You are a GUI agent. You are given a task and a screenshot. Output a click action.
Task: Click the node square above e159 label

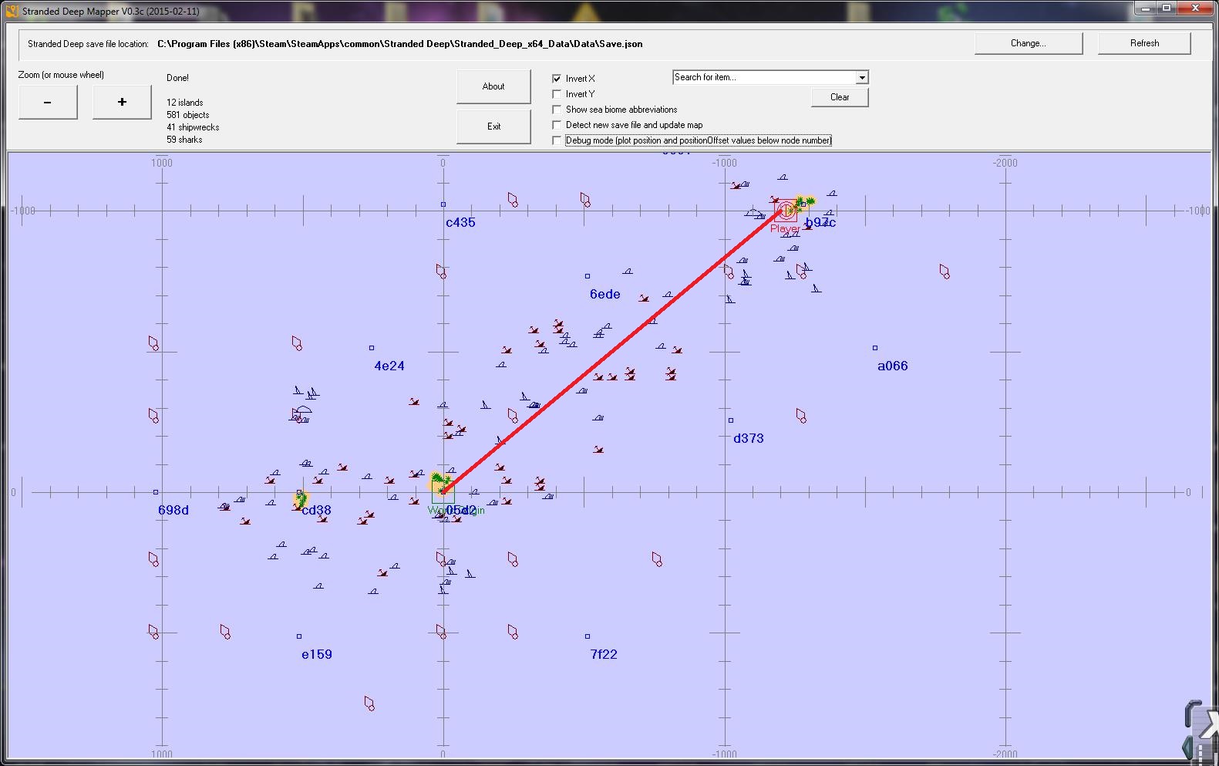pos(299,636)
